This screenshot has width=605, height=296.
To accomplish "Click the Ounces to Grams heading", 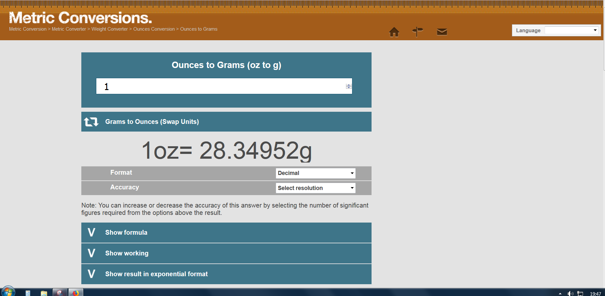I will point(226,65).
